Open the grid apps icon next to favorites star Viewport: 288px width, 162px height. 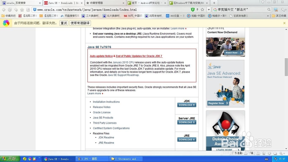click(x=28, y=10)
